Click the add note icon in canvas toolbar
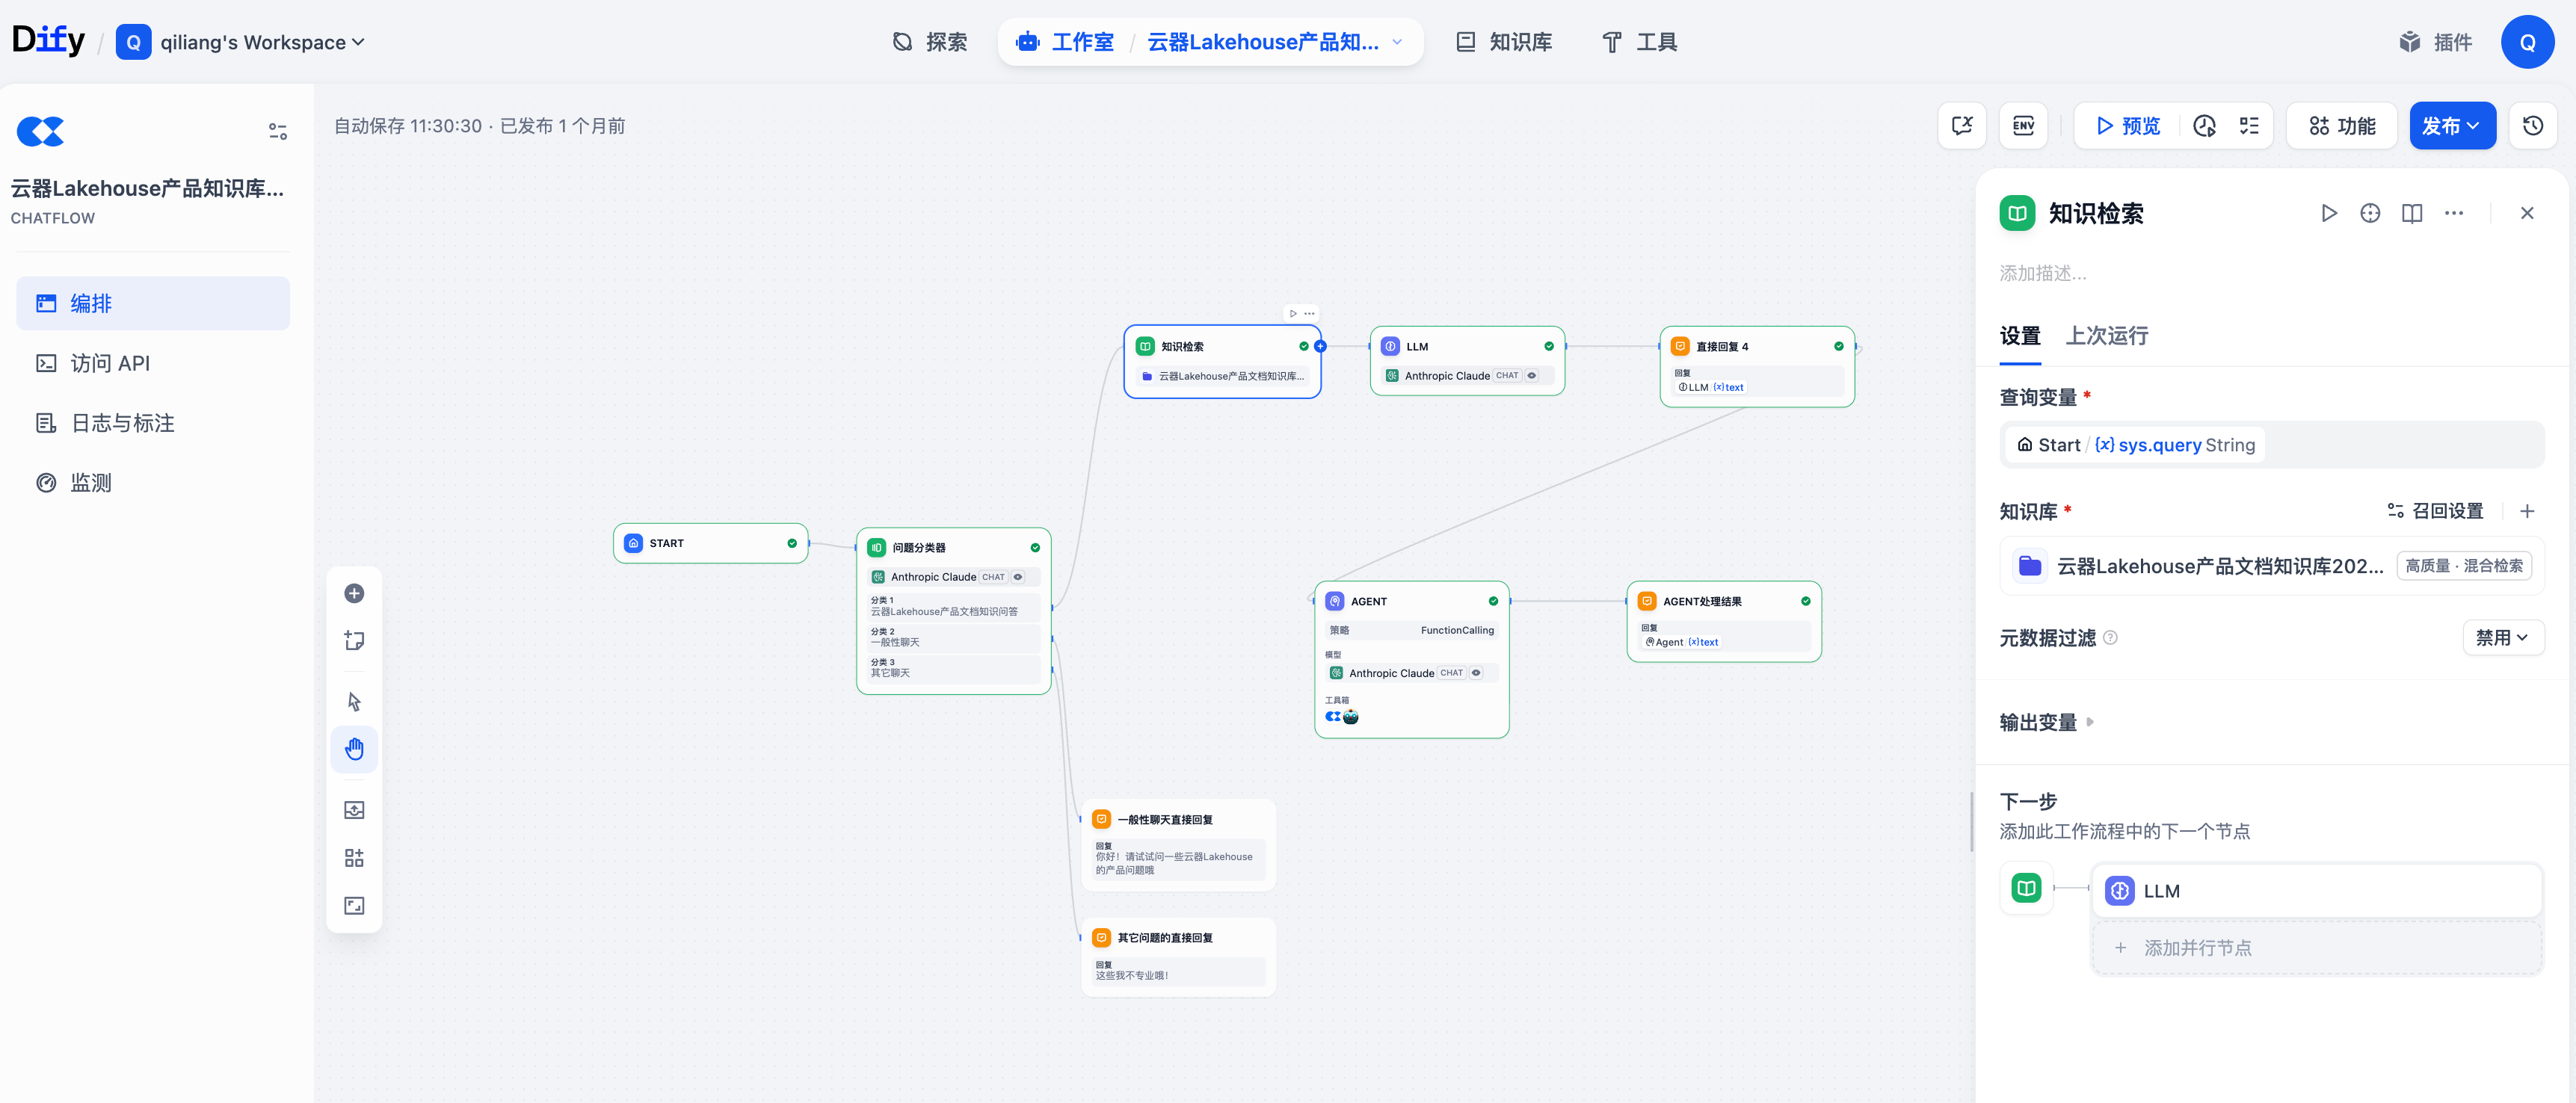Image resolution: width=2576 pixels, height=1103 pixels. [354, 640]
